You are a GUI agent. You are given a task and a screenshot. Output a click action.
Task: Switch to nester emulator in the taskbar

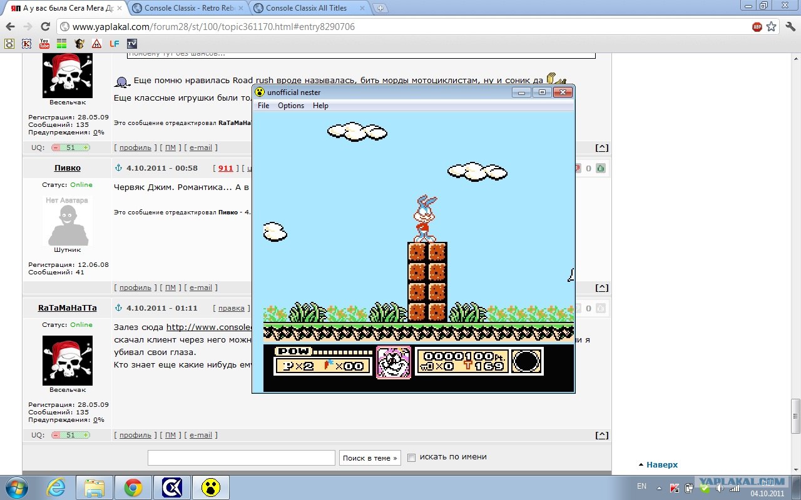click(x=211, y=487)
